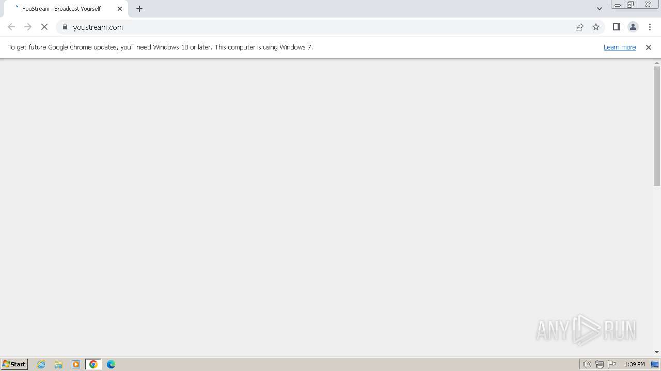Share this page via the share icon
Viewport: 661px width, 371px height.
tap(579, 27)
